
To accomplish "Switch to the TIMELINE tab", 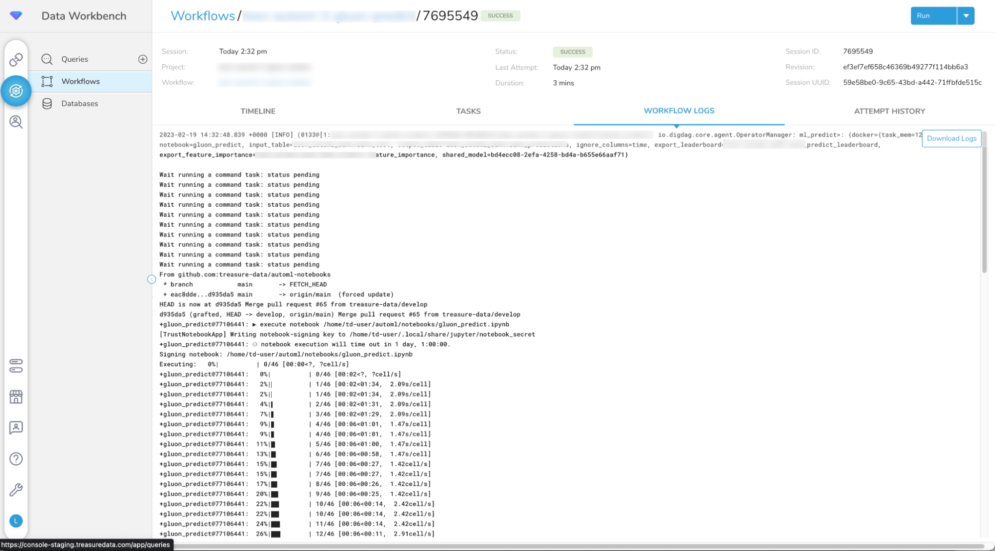I will tap(258, 111).
